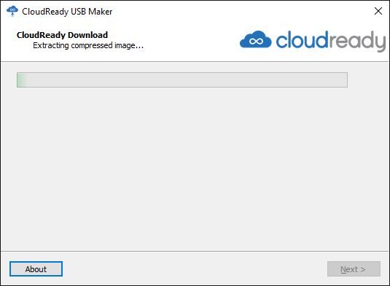The width and height of the screenshot is (390, 286).
Task: Click the 'Extracting compressed image...' status text
Action: pos(88,45)
